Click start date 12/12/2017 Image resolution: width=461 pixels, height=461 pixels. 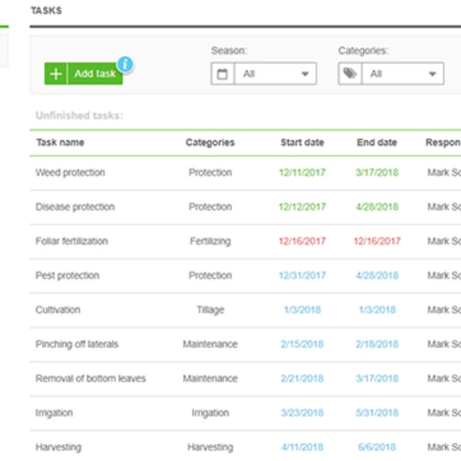coord(303,206)
